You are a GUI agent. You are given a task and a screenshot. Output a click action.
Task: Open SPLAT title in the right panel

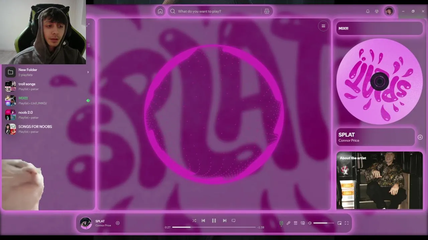[x=346, y=135]
